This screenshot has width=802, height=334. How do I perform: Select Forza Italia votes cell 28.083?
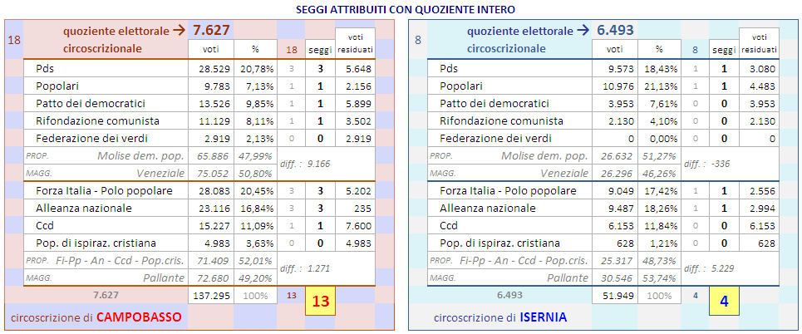coord(210,190)
